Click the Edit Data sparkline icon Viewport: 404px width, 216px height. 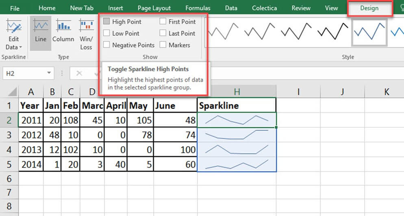[x=13, y=28]
